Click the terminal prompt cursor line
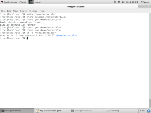Viewport: 151px width, 113px height. pyautogui.click(x=14, y=38)
